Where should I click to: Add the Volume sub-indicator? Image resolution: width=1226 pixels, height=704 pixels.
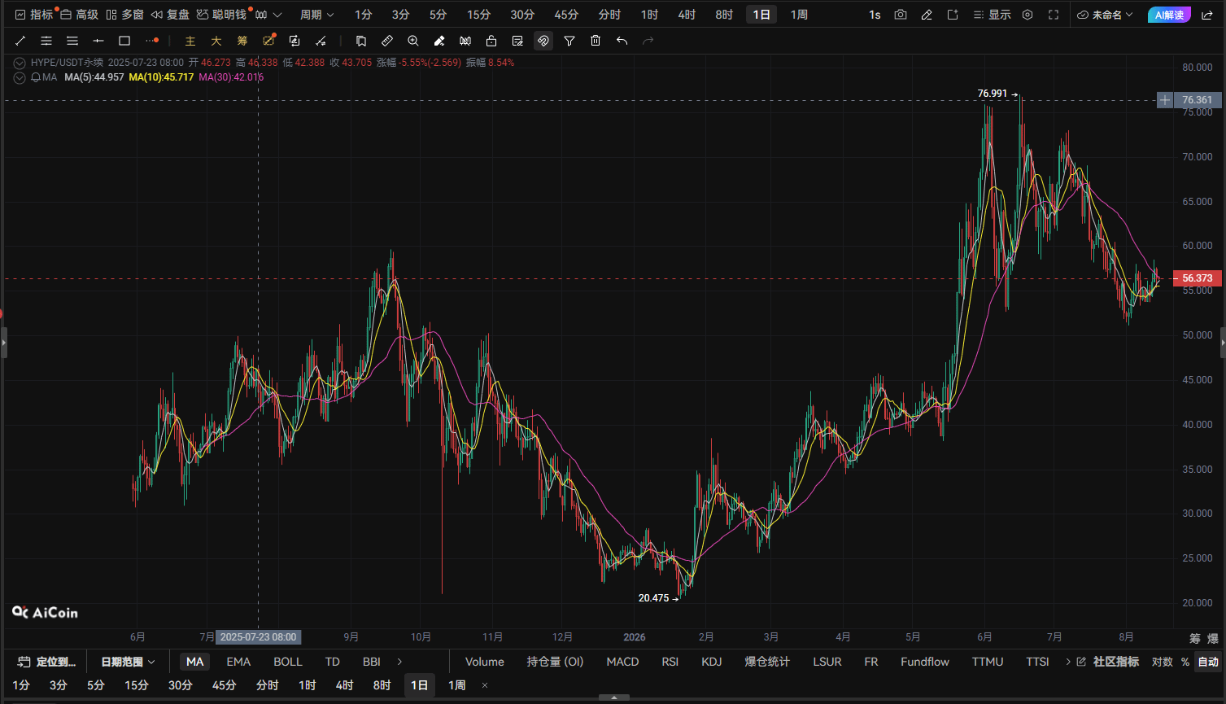tap(485, 662)
